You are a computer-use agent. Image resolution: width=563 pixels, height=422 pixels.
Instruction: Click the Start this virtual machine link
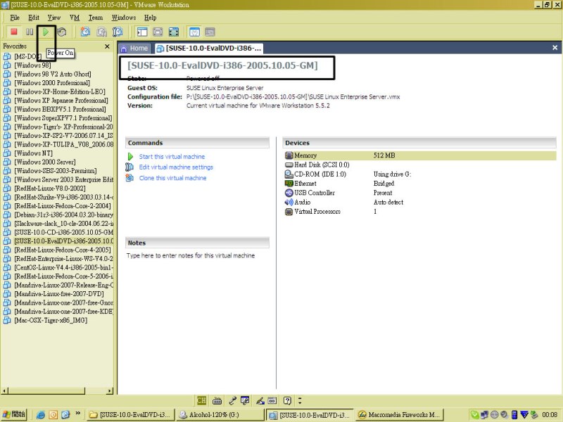tap(172, 156)
